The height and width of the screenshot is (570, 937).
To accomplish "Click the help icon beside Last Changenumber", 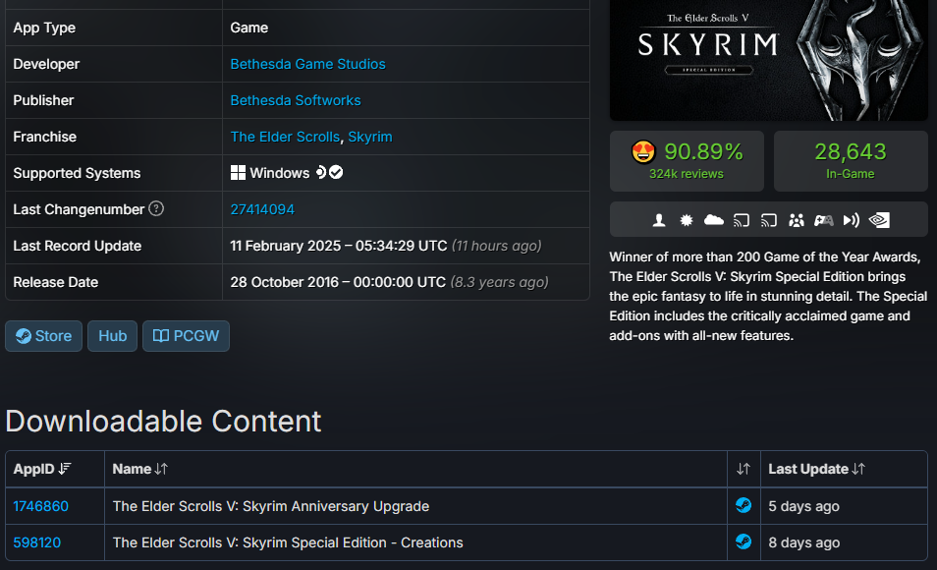I will pyautogui.click(x=156, y=208).
